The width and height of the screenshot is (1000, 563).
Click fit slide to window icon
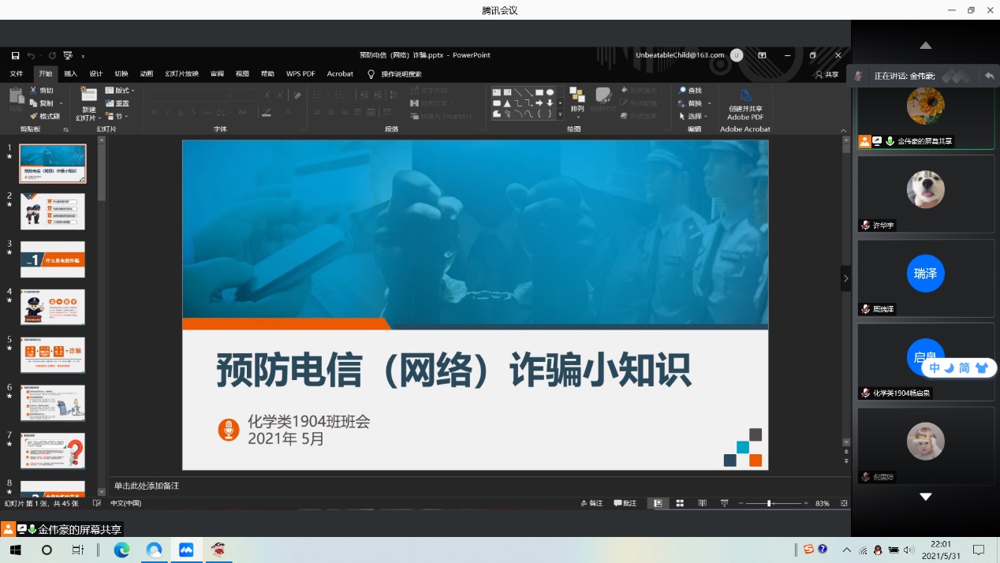tap(844, 503)
